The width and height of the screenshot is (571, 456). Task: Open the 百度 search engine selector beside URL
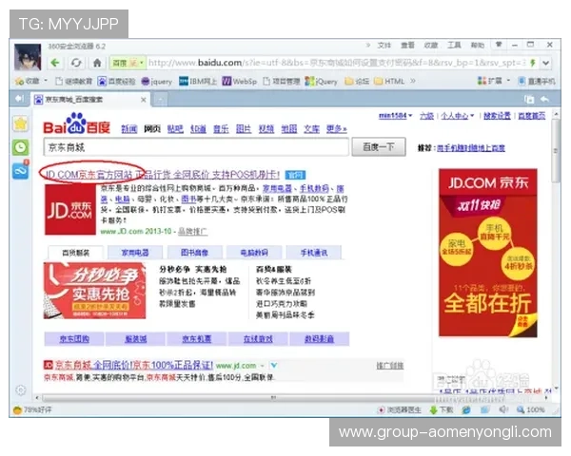click(128, 63)
